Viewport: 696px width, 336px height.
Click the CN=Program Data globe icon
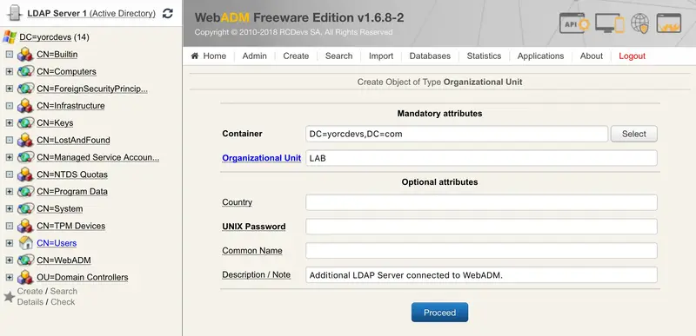point(26,191)
